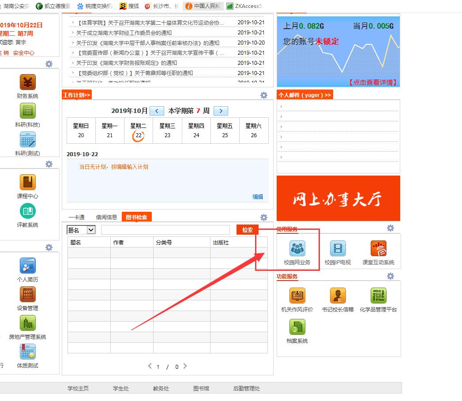The image size is (462, 401).
Task: Open the 校园IP电视 icon
Action: tap(338, 249)
